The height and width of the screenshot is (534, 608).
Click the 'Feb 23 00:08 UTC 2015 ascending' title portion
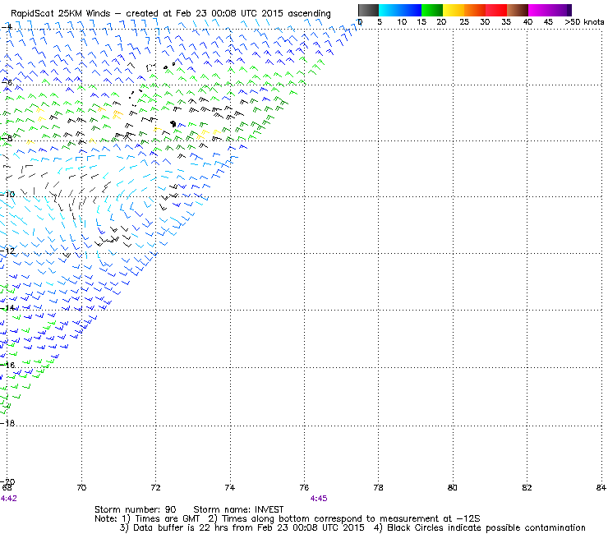[x=253, y=14]
